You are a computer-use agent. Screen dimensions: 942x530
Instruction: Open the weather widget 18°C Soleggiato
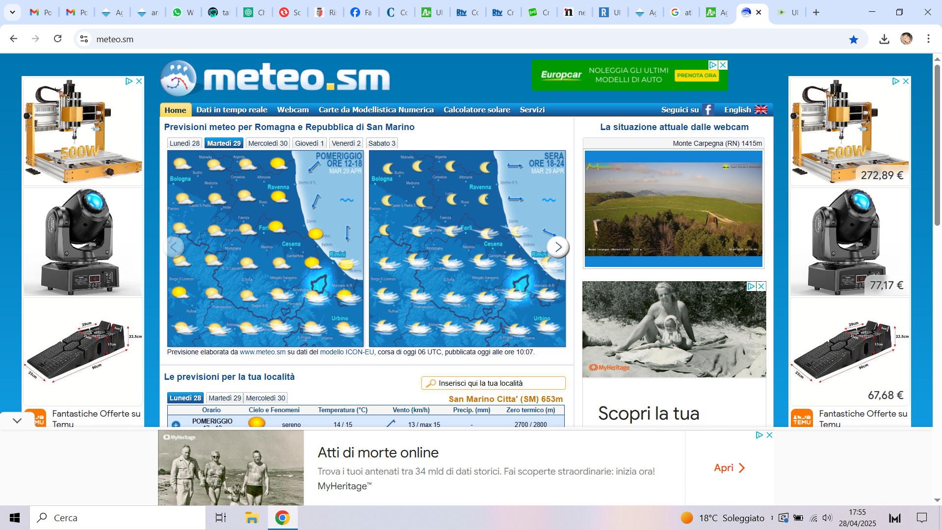coord(722,518)
